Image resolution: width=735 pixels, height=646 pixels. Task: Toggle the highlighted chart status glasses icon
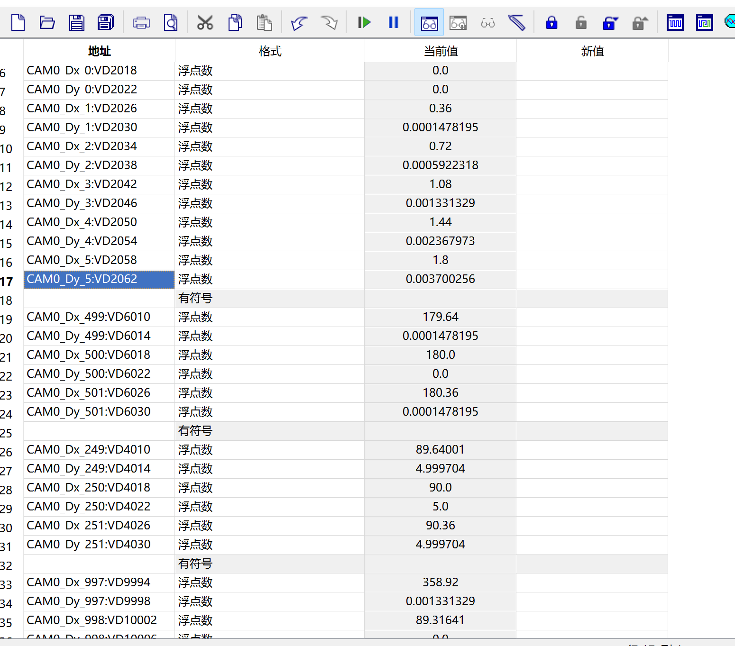click(x=429, y=22)
